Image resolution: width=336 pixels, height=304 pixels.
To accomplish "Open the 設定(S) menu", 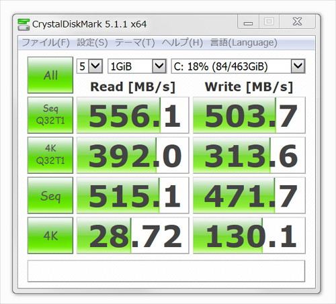I will coord(92,42).
